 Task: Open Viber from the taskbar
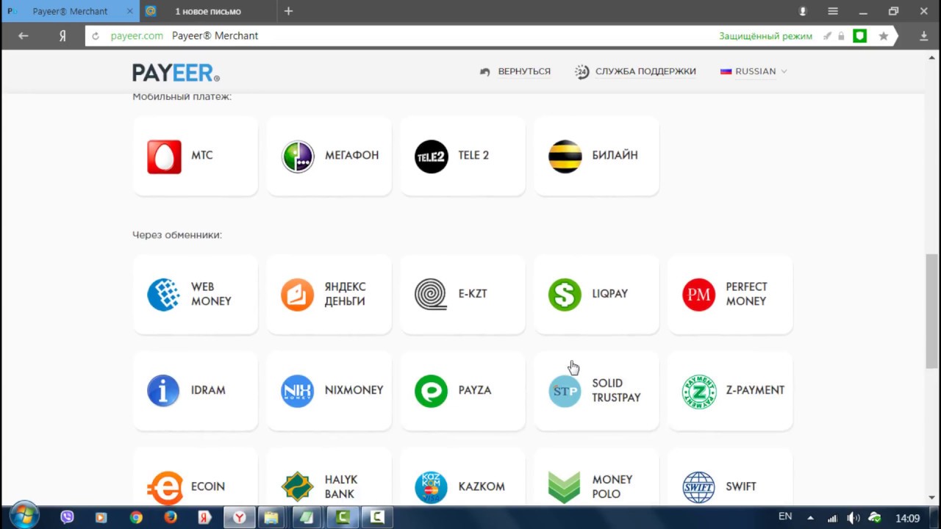coord(67,517)
